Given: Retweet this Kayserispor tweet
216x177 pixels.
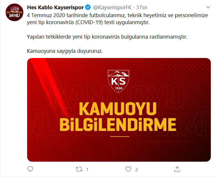Looking at the screenshot, I should tap(79, 169).
